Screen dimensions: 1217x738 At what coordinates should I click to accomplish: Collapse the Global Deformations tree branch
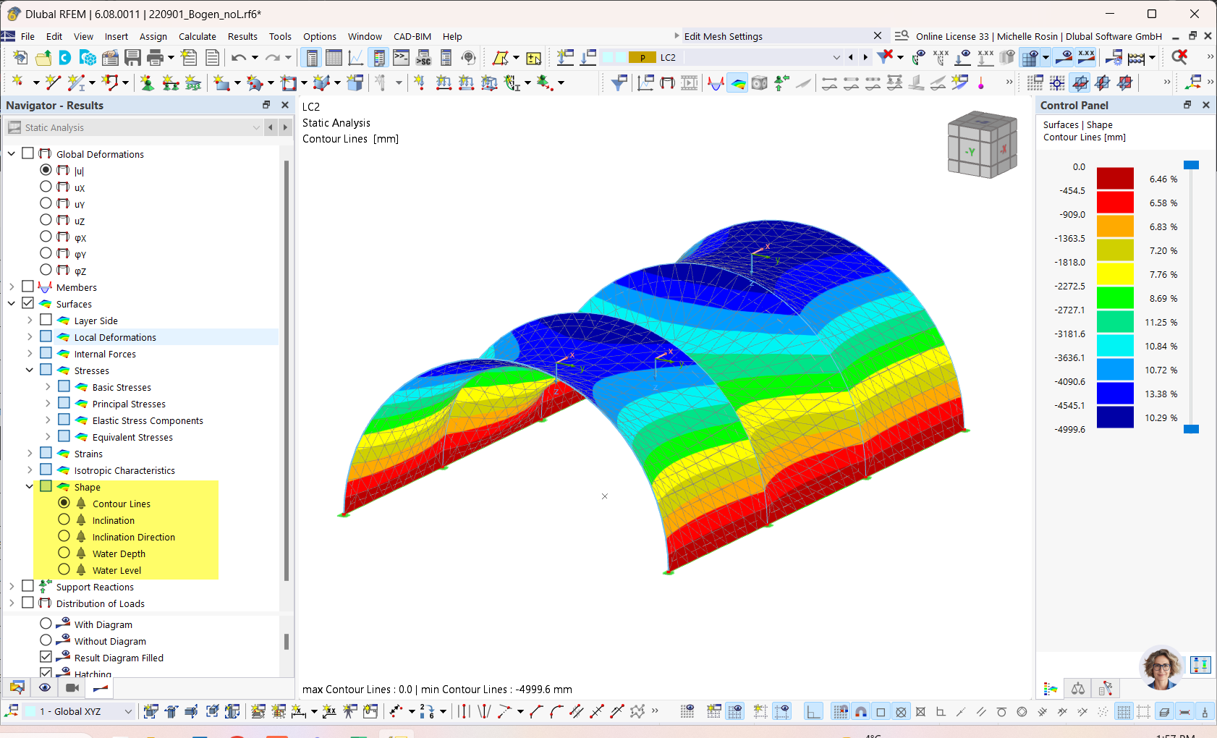11,153
